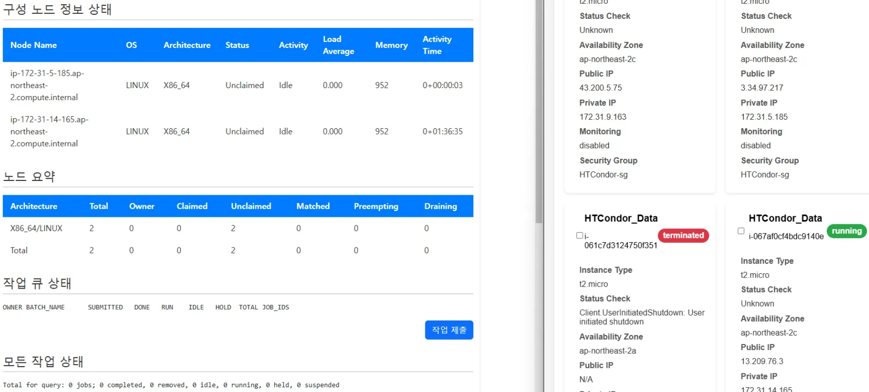Click the vertical scrollbar of left panel
Screen dimensions: 869x392
point(539,112)
